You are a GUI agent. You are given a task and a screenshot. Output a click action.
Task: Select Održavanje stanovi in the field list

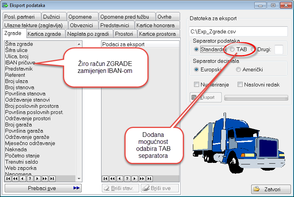point(27,100)
